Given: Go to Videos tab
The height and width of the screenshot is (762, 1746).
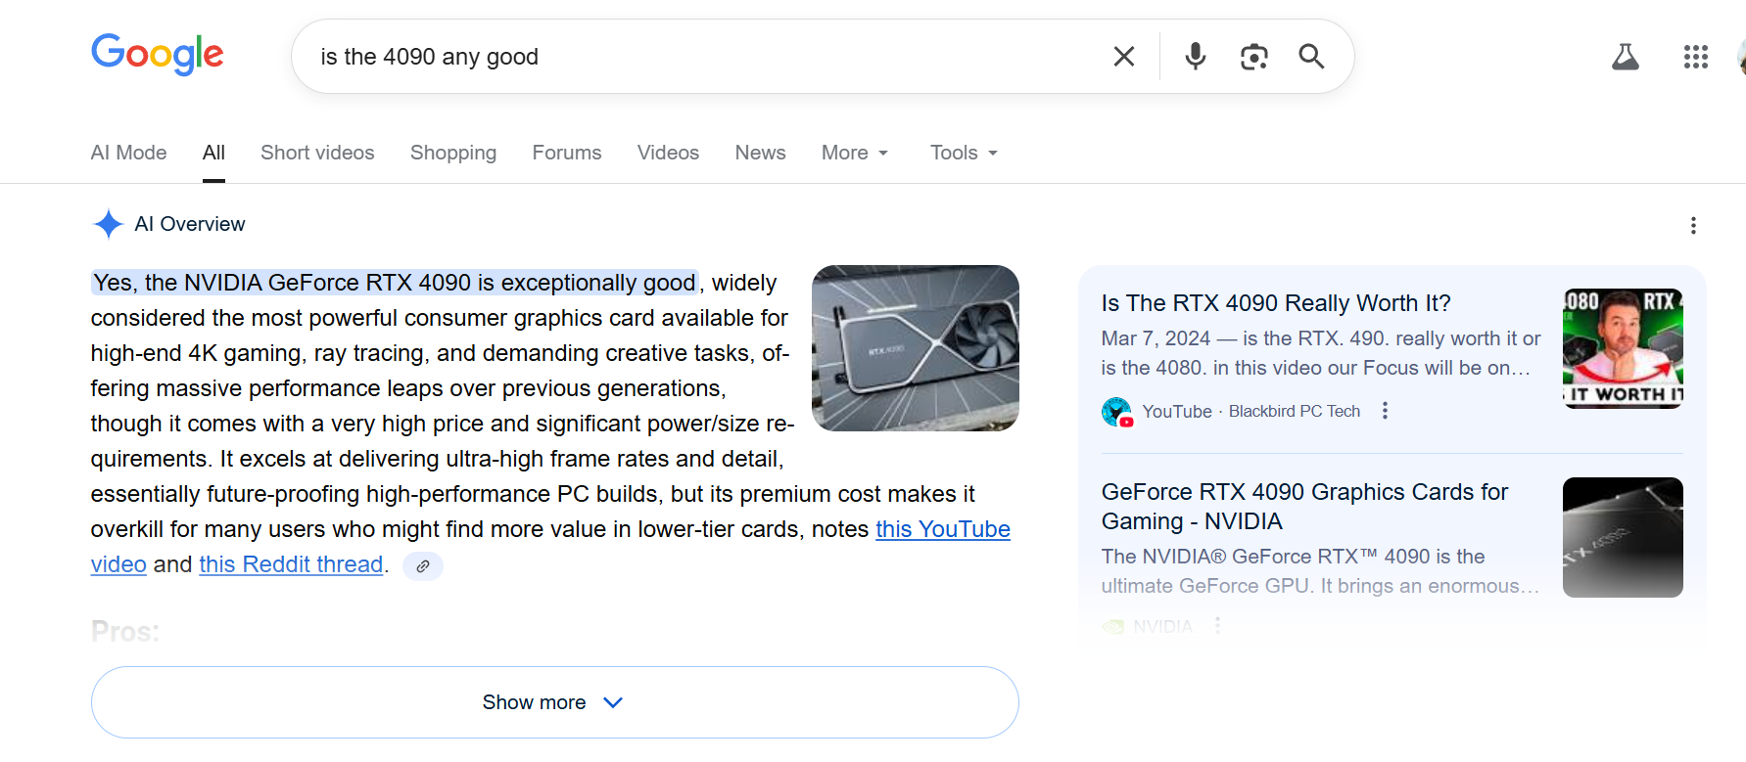Looking at the screenshot, I should 668,153.
